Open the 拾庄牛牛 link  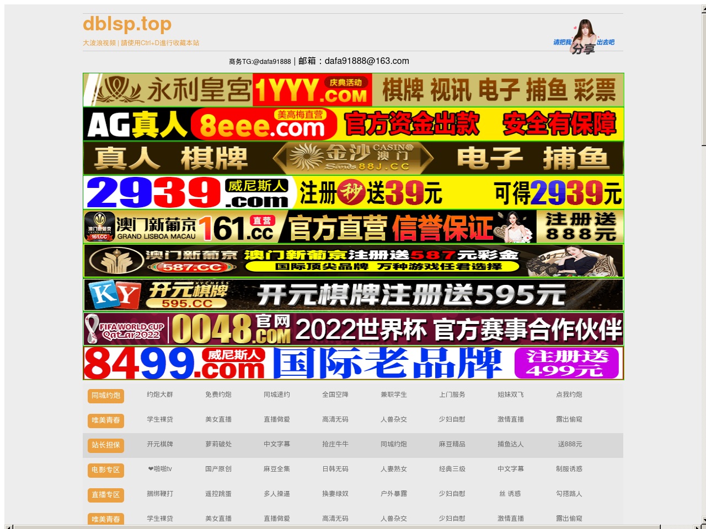click(x=335, y=444)
